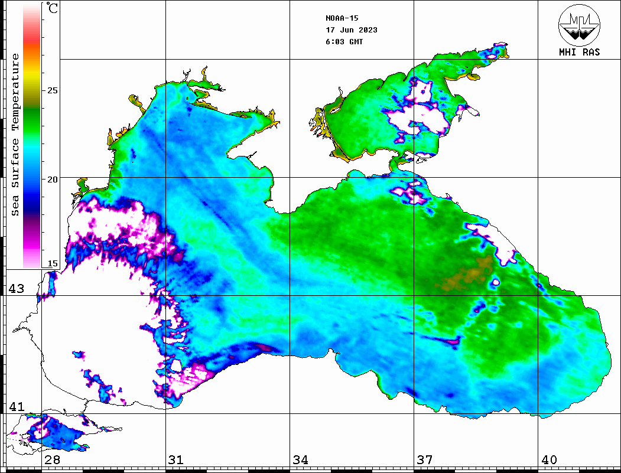Click the '17 Jun 2023' date text
Viewport: 621px width, 473px height.
(x=352, y=30)
